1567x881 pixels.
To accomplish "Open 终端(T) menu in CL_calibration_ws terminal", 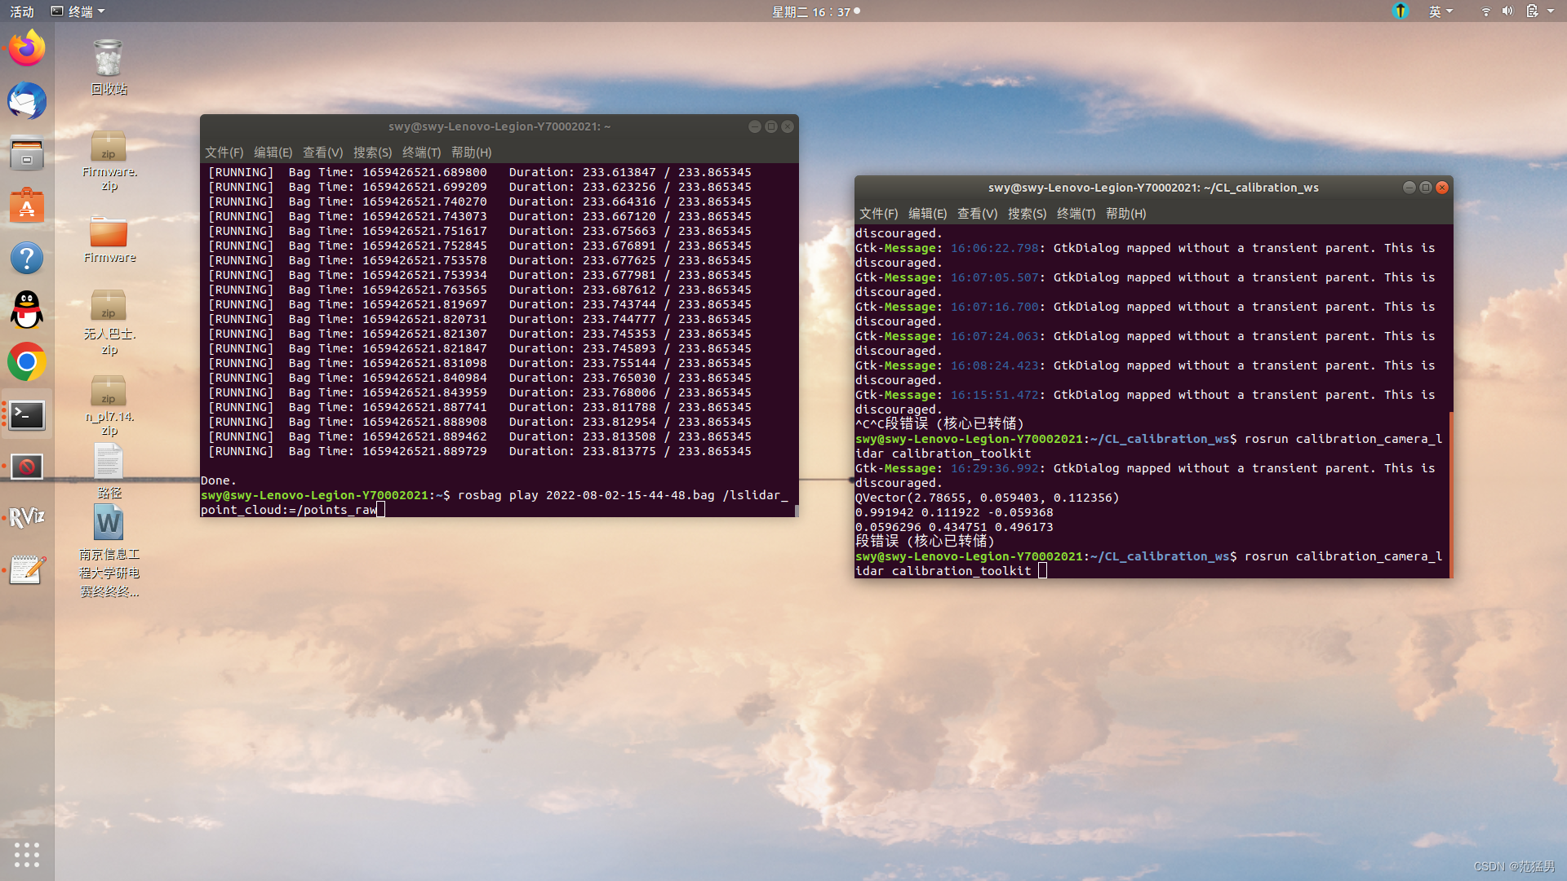I will [x=1076, y=214].
